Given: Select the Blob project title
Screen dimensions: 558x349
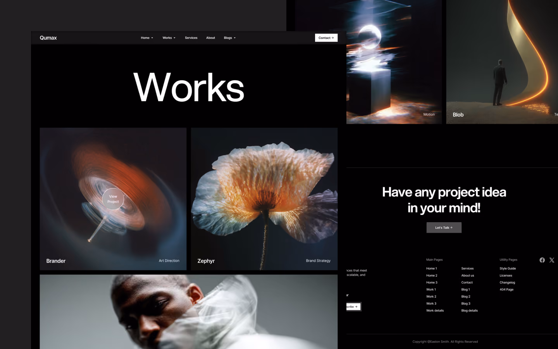Looking at the screenshot, I should coord(458,115).
